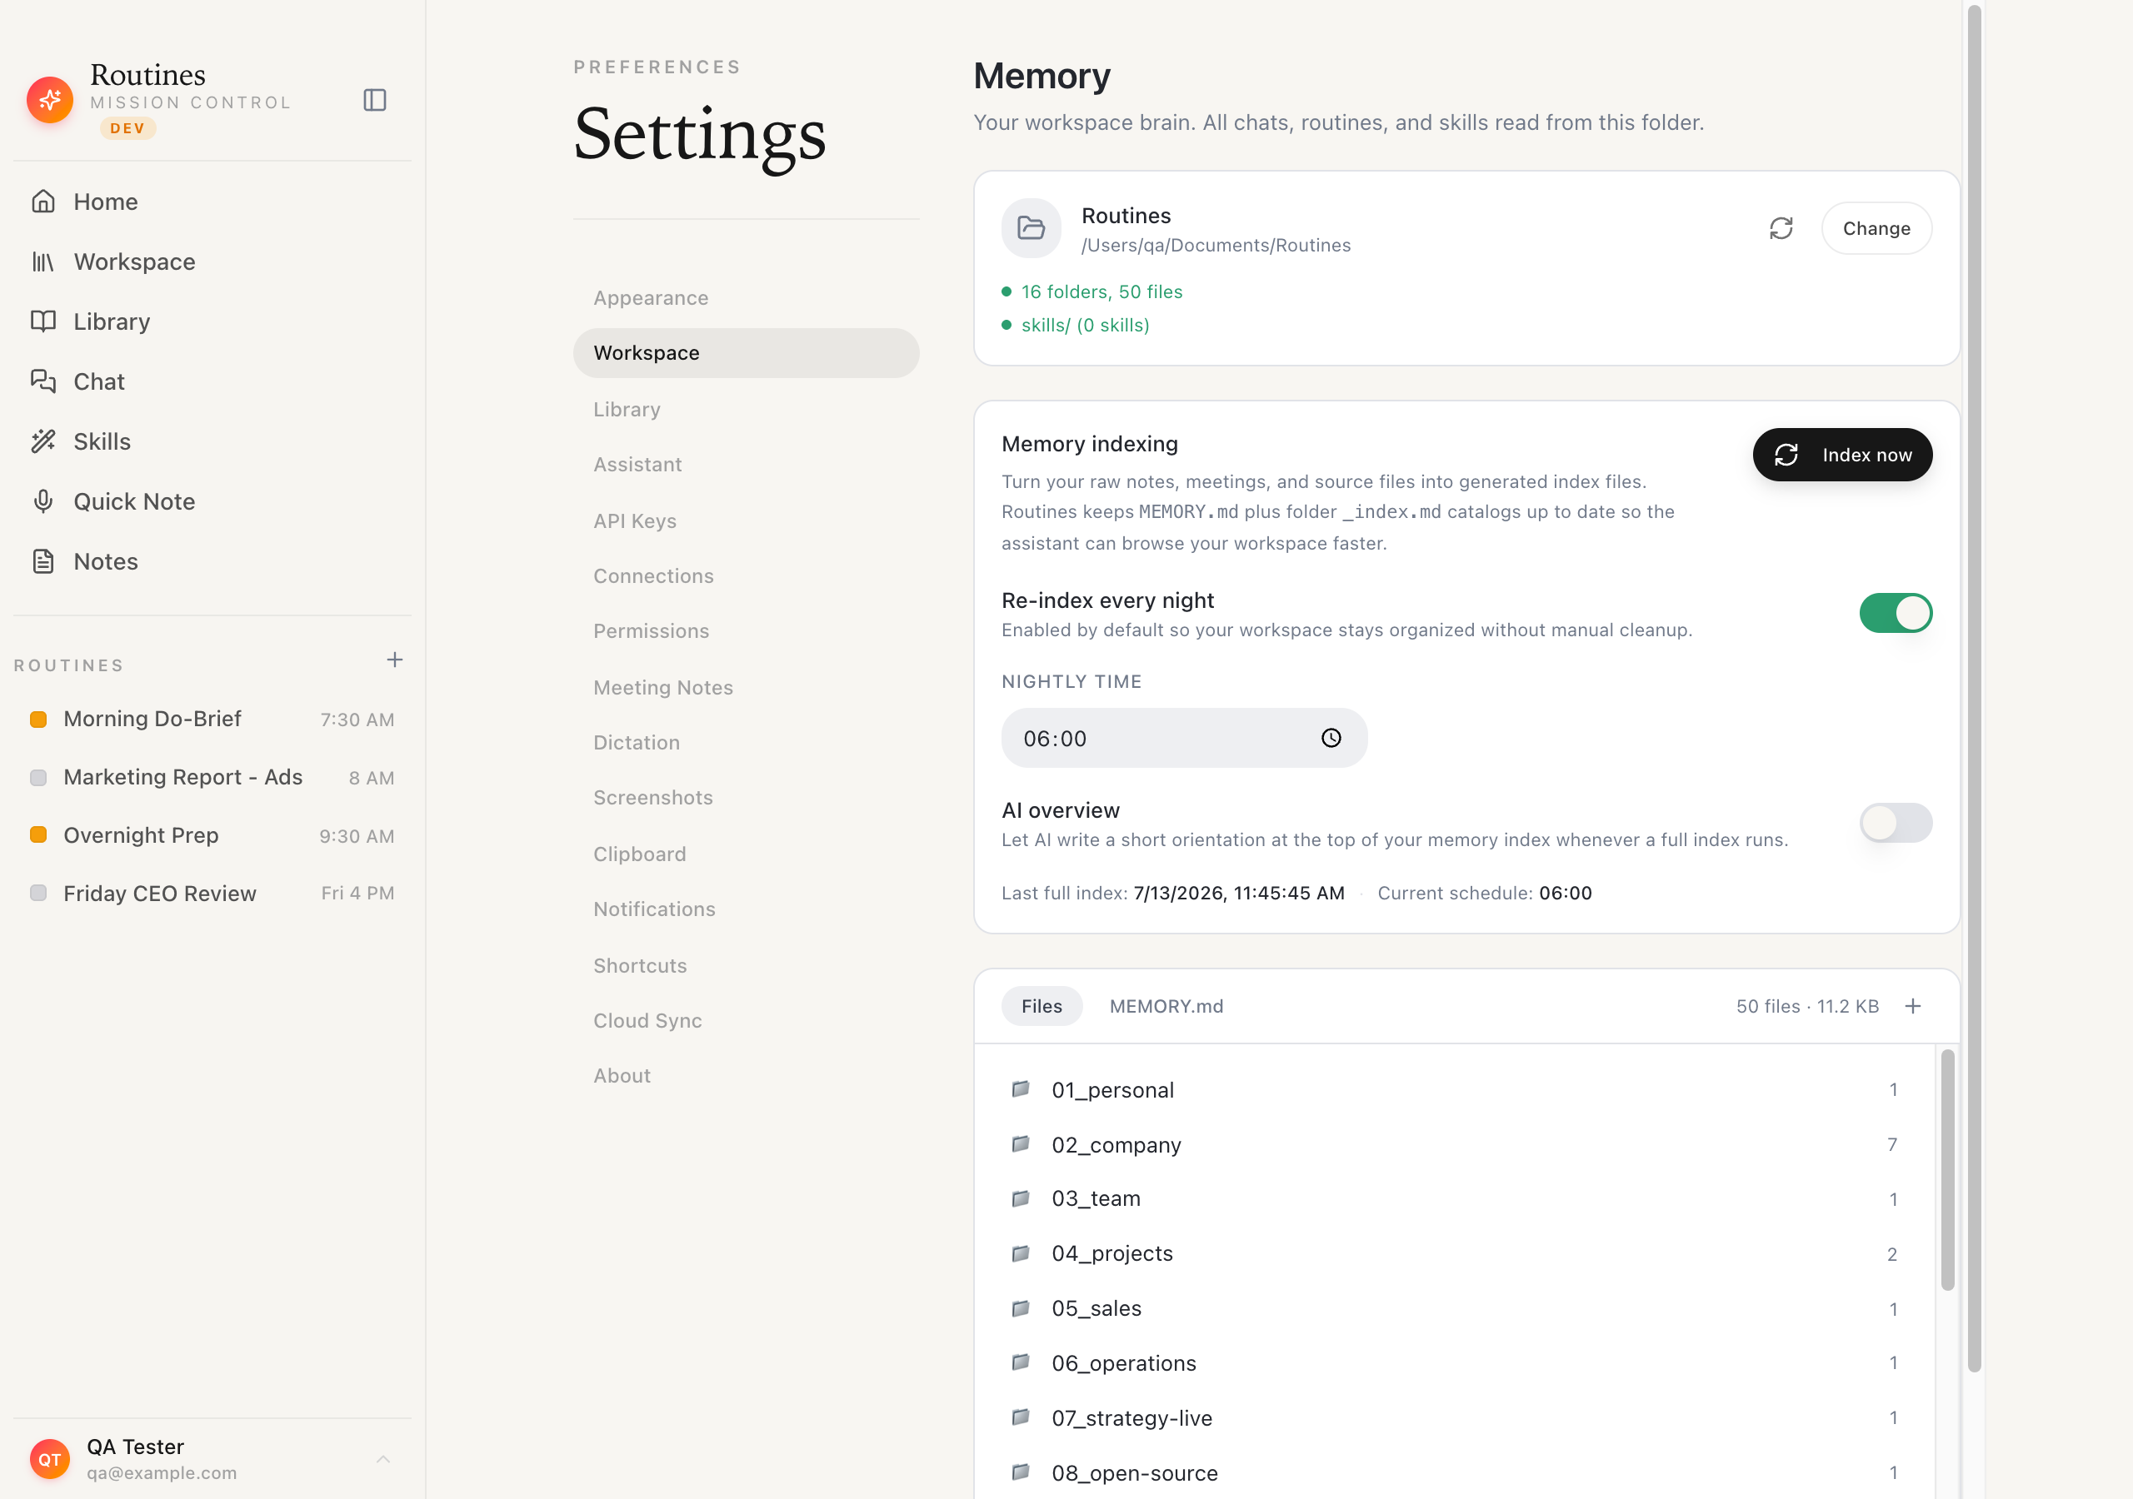Open the Shortcuts settings section
2133x1499 pixels.
[x=746, y=966]
